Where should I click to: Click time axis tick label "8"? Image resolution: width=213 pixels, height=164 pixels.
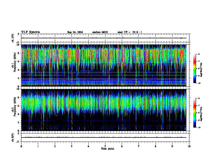click(155, 146)
